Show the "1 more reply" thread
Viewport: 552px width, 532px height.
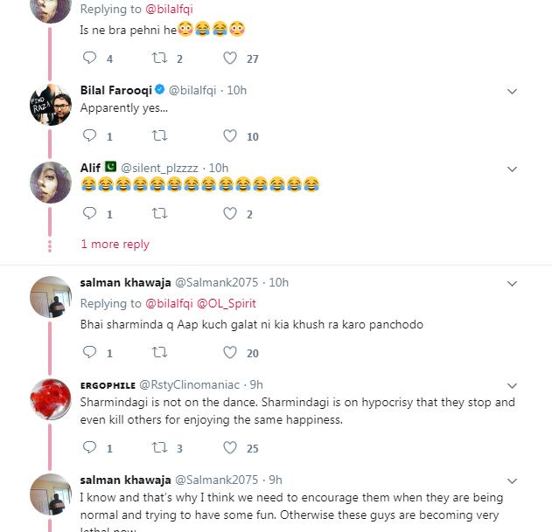[115, 244]
